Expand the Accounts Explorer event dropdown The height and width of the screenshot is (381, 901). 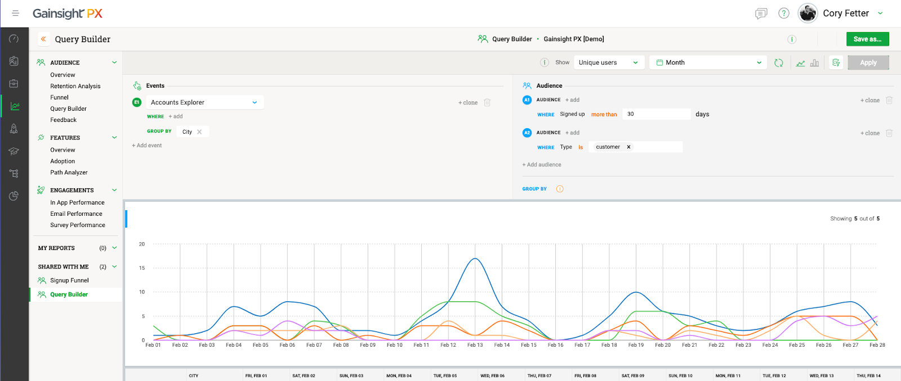click(x=255, y=103)
